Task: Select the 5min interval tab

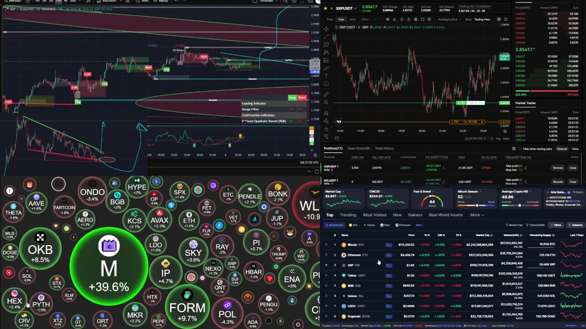Action: (x=353, y=19)
